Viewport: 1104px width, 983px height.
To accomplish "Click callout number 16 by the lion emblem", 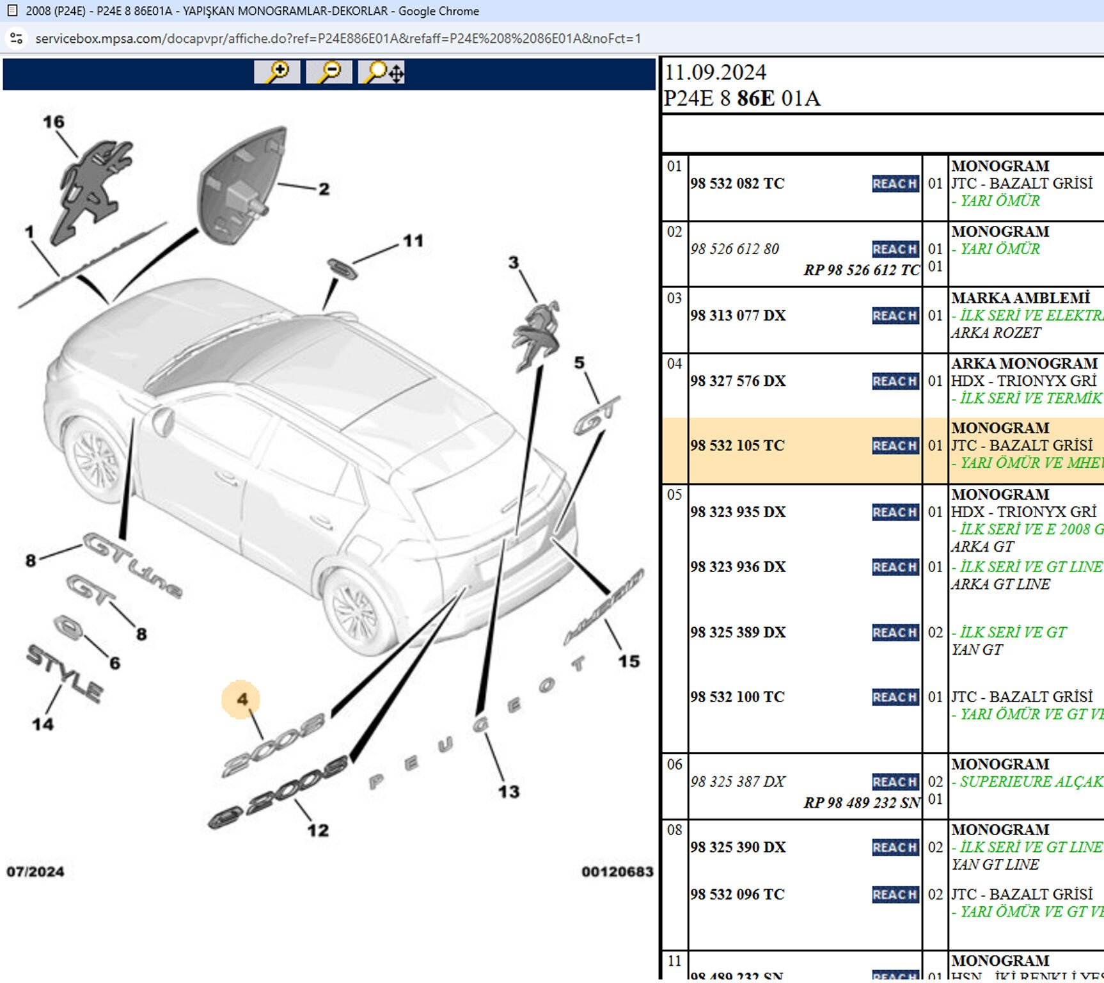I will (54, 122).
